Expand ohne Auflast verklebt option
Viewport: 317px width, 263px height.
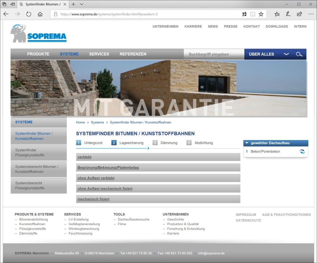coord(158,178)
